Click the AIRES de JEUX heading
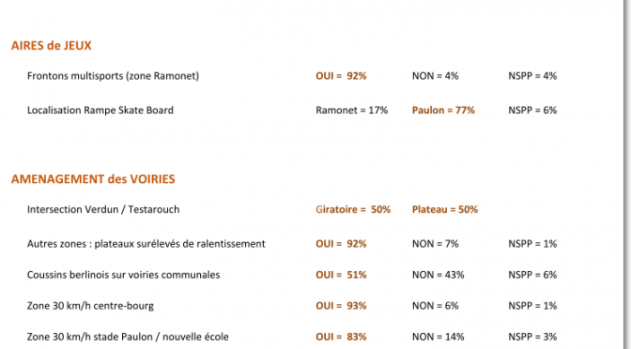The image size is (631, 349). coord(51,45)
